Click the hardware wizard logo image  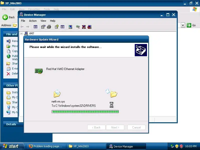coord(141,50)
